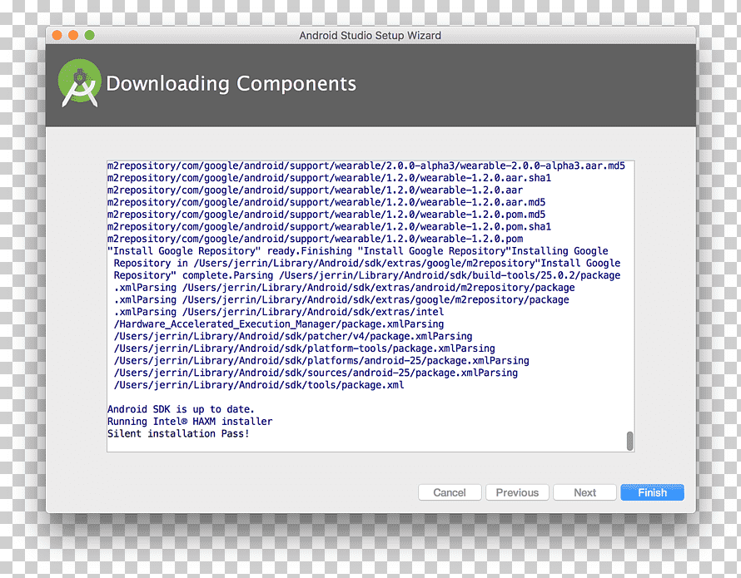This screenshot has height=578, width=741.
Task: Click the Previous button
Action: pos(517,492)
